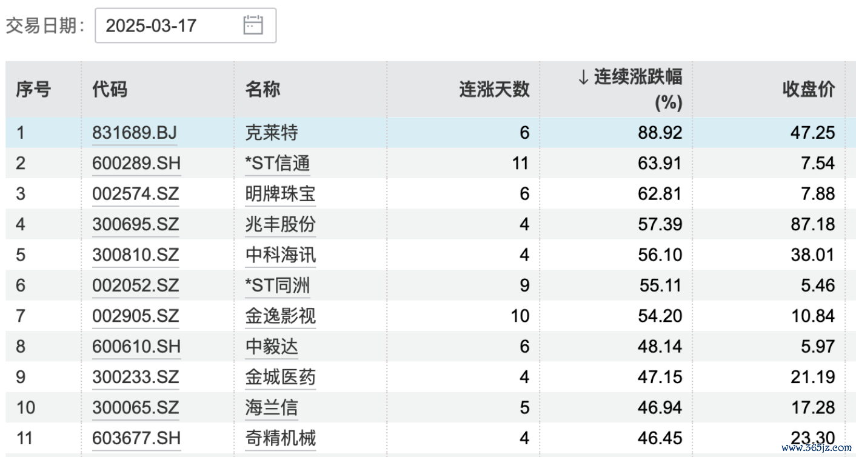Open stock code 300065.SZ
Image resolution: width=856 pixels, height=457 pixels.
click(x=136, y=407)
